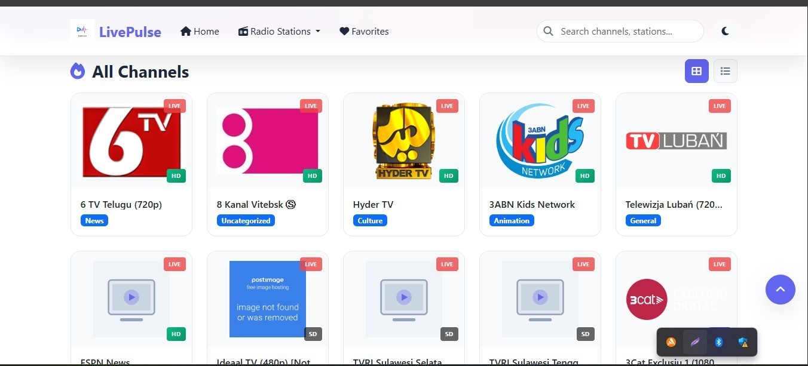808x366 pixels.
Task: Click the LIVE badge on Ideaal TV card
Action: click(x=311, y=264)
